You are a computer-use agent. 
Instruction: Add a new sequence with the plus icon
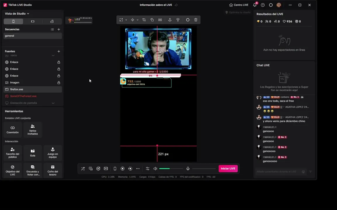(x=59, y=29)
